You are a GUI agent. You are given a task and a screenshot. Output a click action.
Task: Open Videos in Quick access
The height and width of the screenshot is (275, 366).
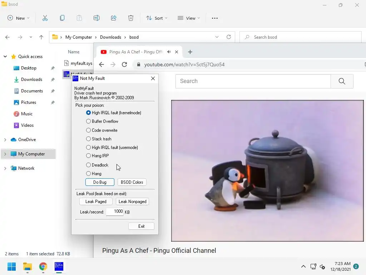click(x=27, y=125)
